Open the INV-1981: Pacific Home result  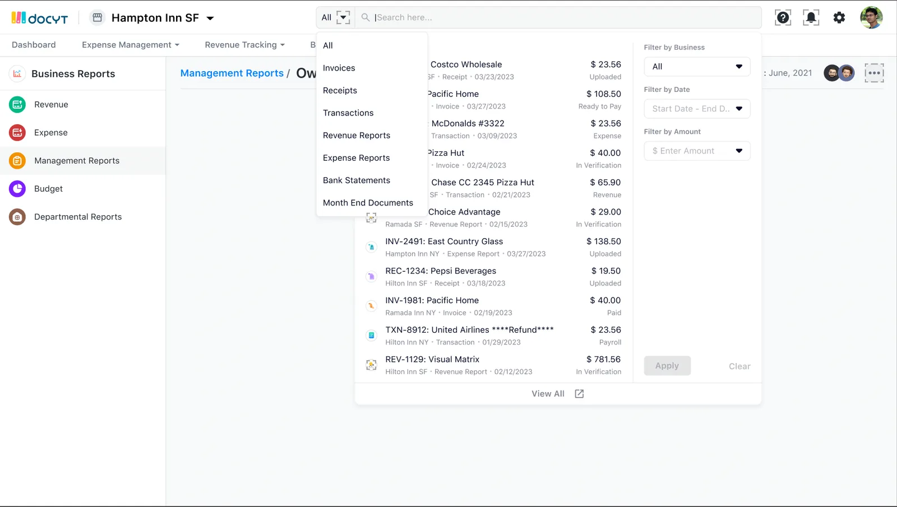(493, 306)
